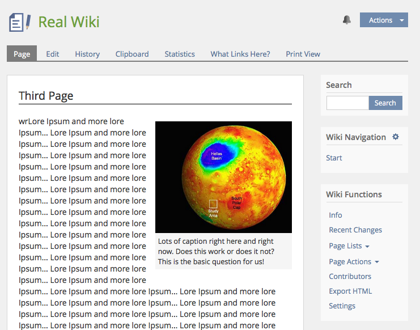Open the Info wiki function link
Screen dimensions: 420x330
(336, 215)
